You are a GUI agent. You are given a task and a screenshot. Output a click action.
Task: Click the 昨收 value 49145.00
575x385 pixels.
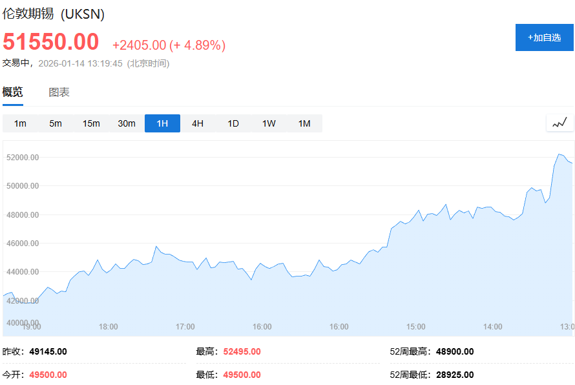(x=48, y=351)
